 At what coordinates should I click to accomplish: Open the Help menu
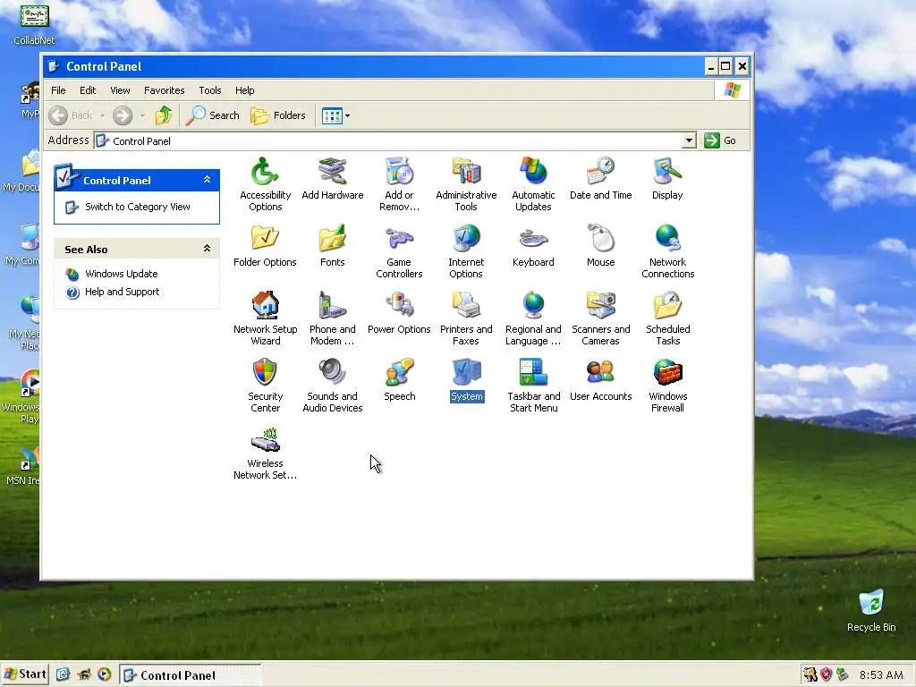pos(245,90)
